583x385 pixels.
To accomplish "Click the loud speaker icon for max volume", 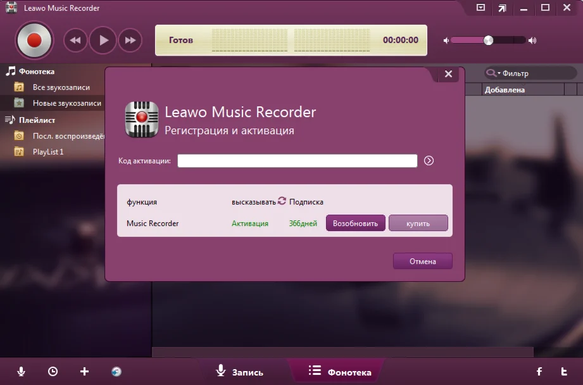I will (532, 41).
